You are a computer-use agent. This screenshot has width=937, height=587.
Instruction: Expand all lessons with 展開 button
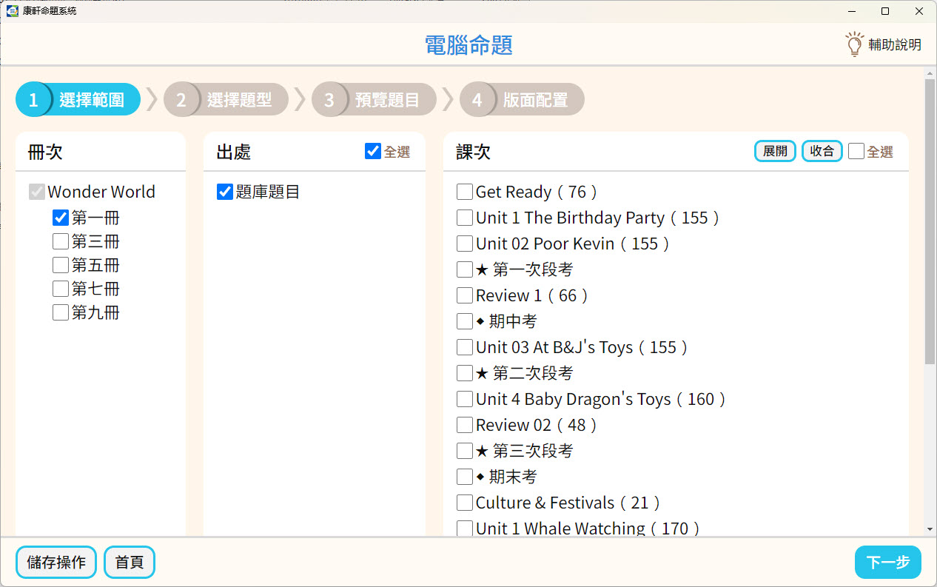coord(775,151)
